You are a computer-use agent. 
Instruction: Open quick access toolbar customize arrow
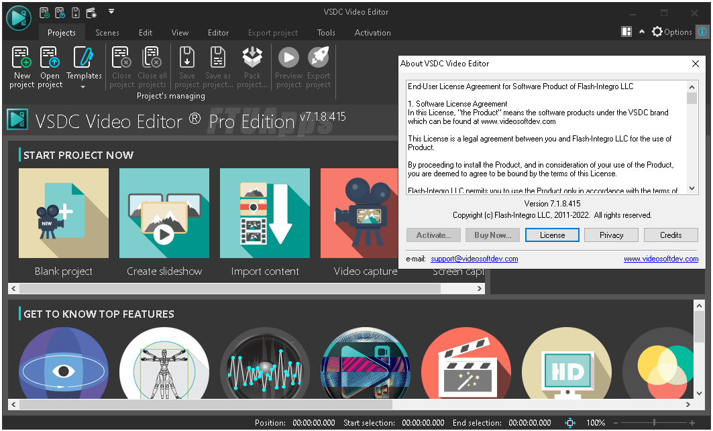[x=111, y=11]
